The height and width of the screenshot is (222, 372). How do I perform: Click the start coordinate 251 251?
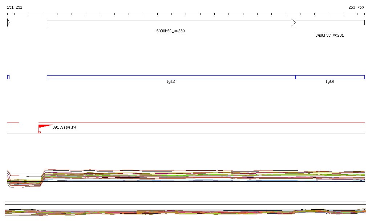(15, 7)
